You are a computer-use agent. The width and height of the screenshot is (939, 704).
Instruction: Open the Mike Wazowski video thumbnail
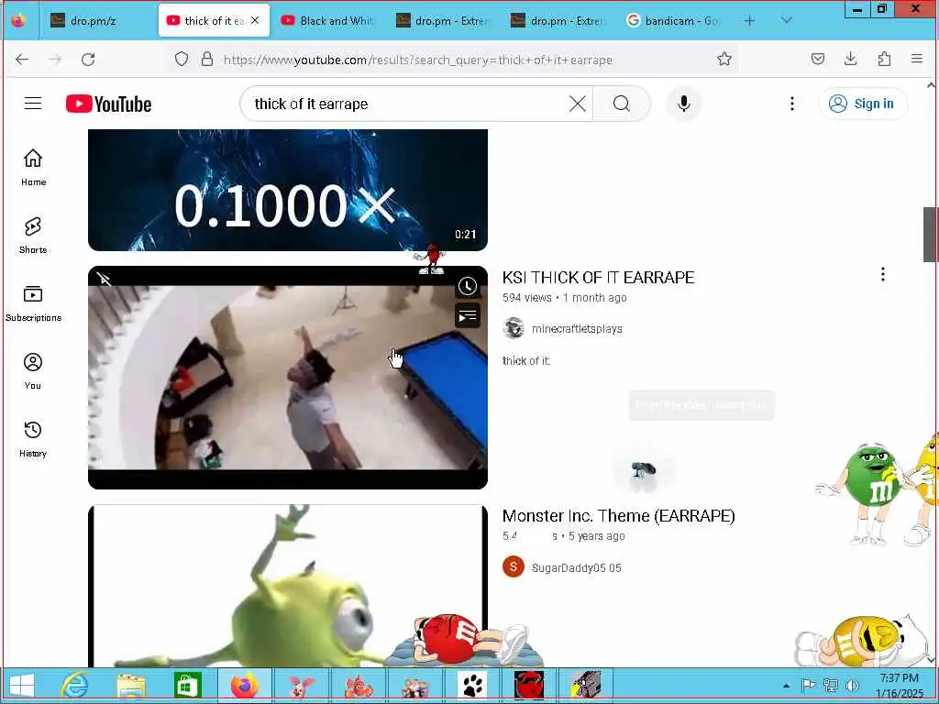(287, 586)
